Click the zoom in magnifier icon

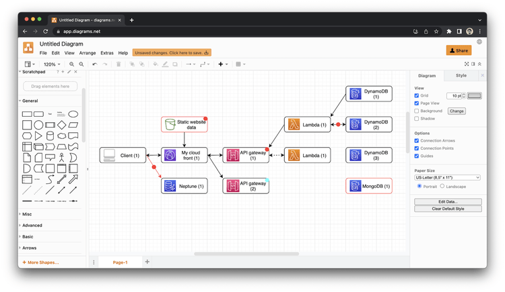tap(71, 64)
